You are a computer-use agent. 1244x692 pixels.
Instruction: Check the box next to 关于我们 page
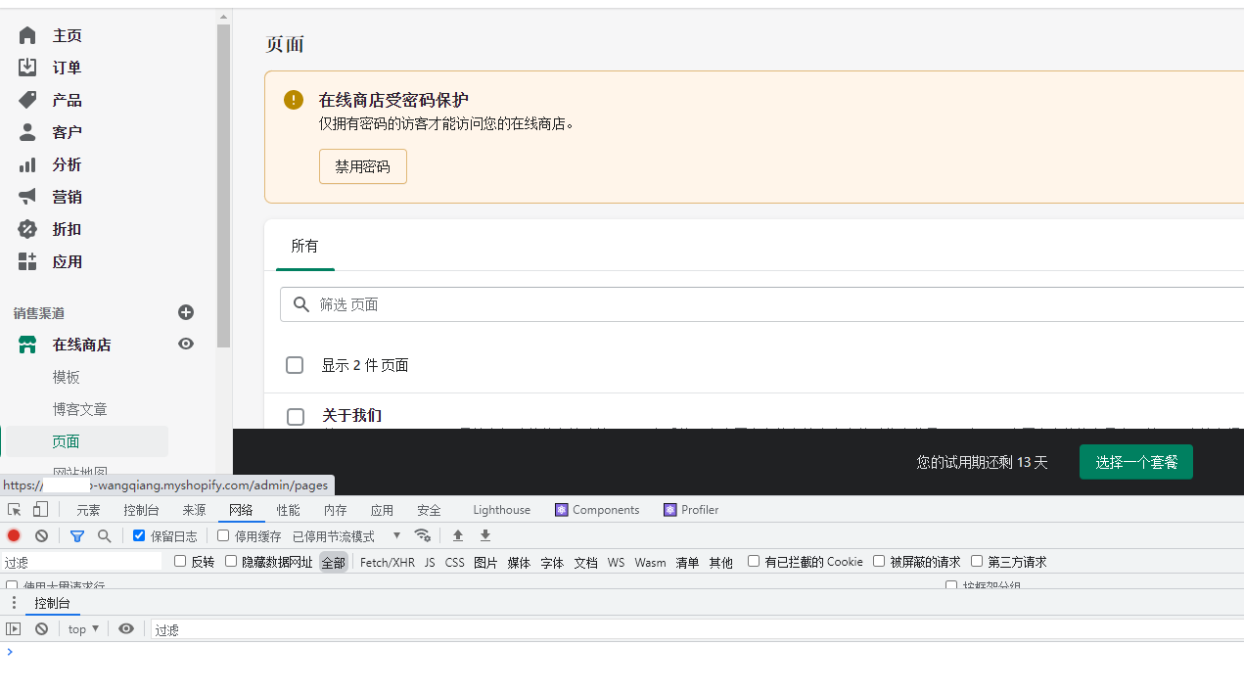[296, 417]
